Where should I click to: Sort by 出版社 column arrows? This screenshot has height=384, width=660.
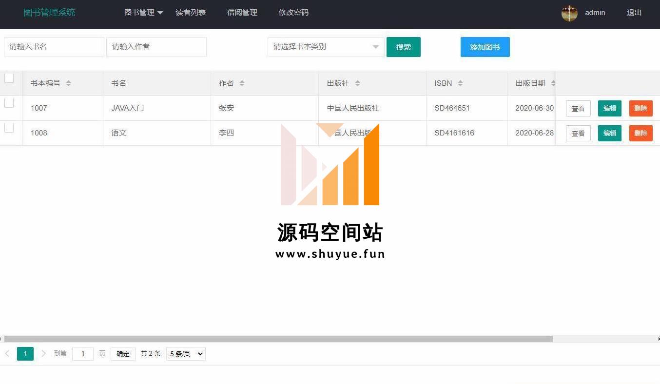pos(357,83)
